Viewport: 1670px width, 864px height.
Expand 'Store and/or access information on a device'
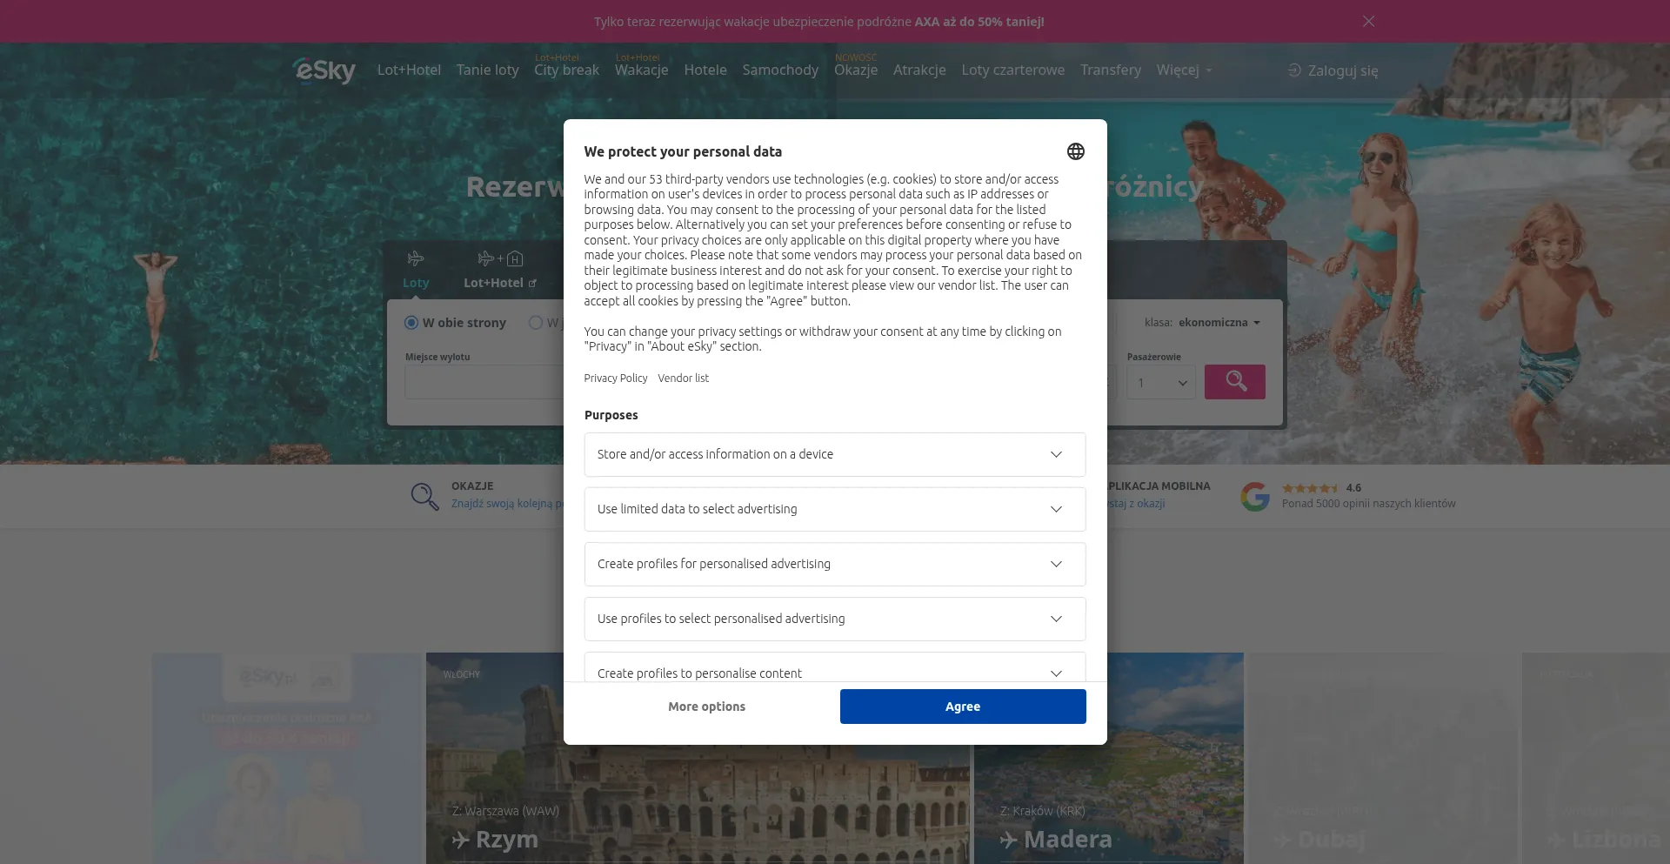[x=1056, y=454]
